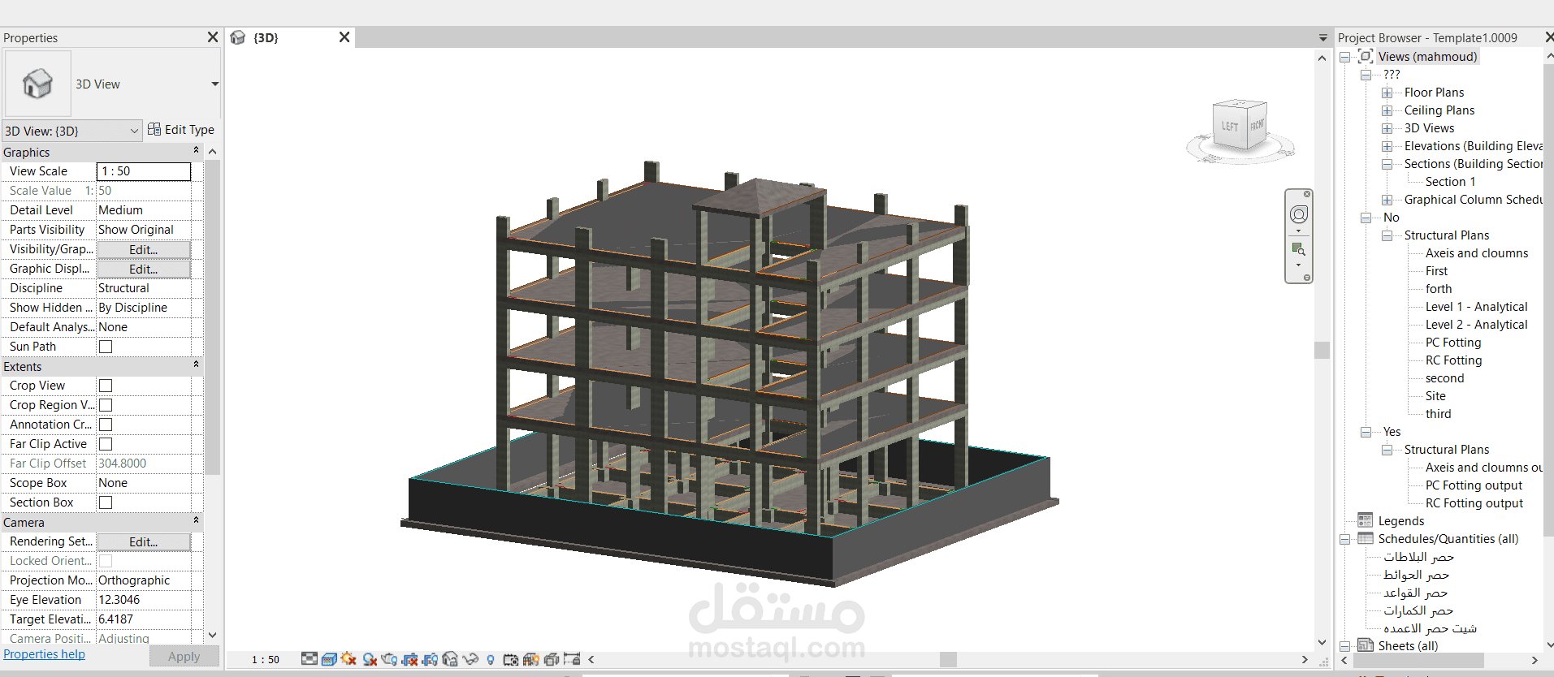The image size is (1554, 677).
Task: Click the Detail Level Medium value
Action: pos(144,210)
